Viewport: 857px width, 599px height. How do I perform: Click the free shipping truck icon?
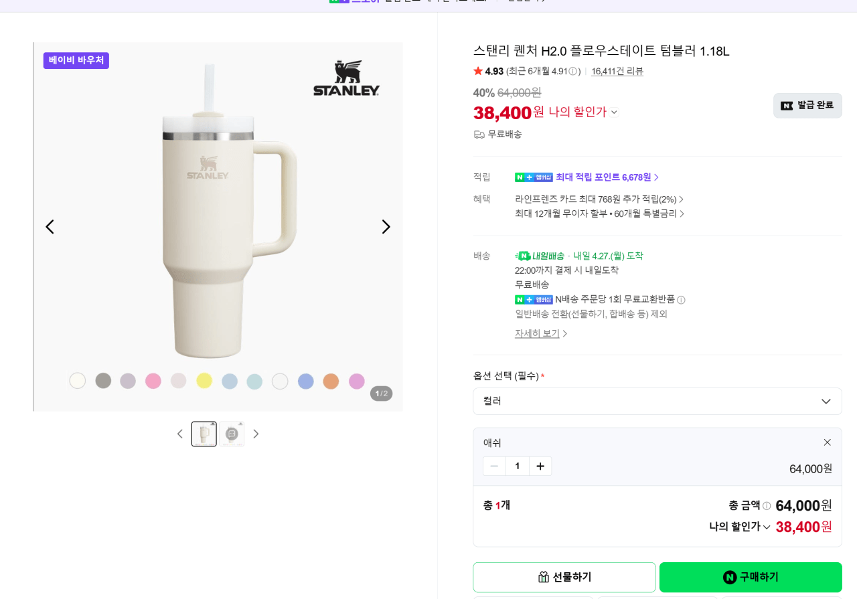click(x=478, y=134)
